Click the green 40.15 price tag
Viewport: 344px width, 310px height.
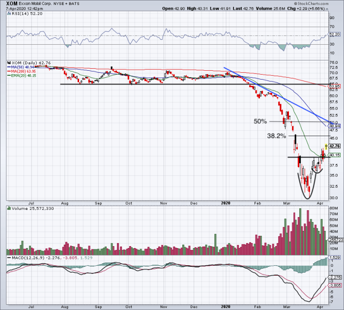pyautogui.click(x=334, y=155)
